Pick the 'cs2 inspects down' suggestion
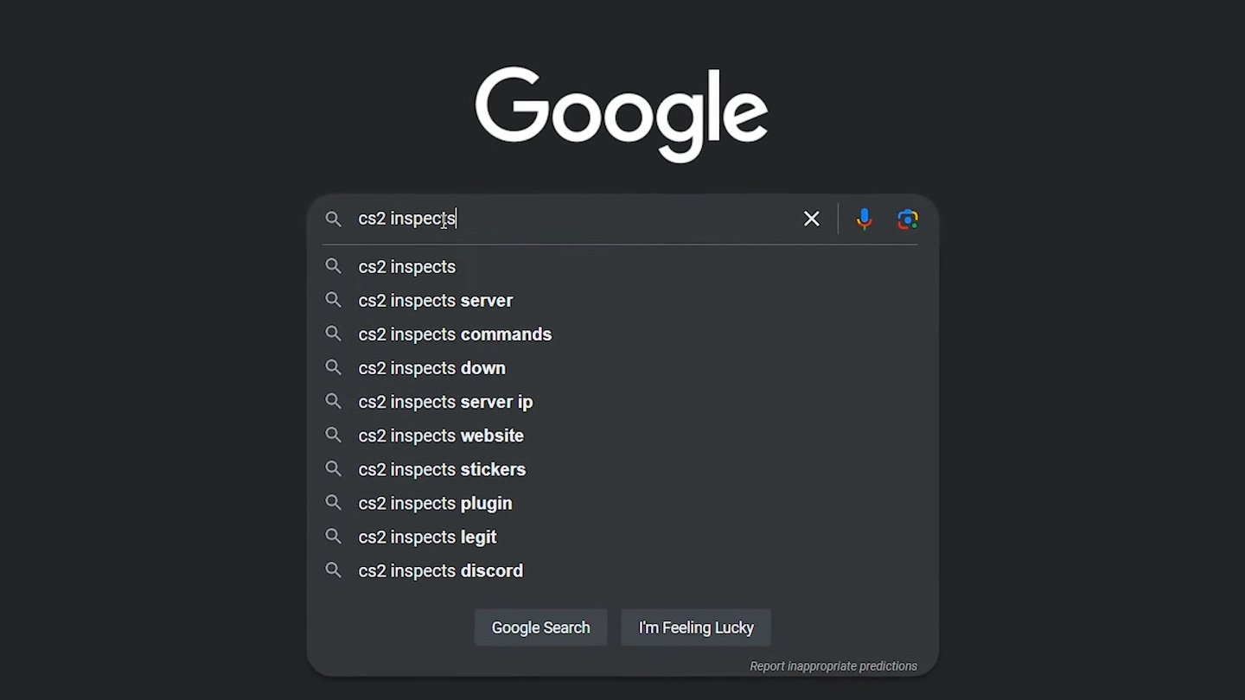Image resolution: width=1245 pixels, height=700 pixels. point(622,368)
